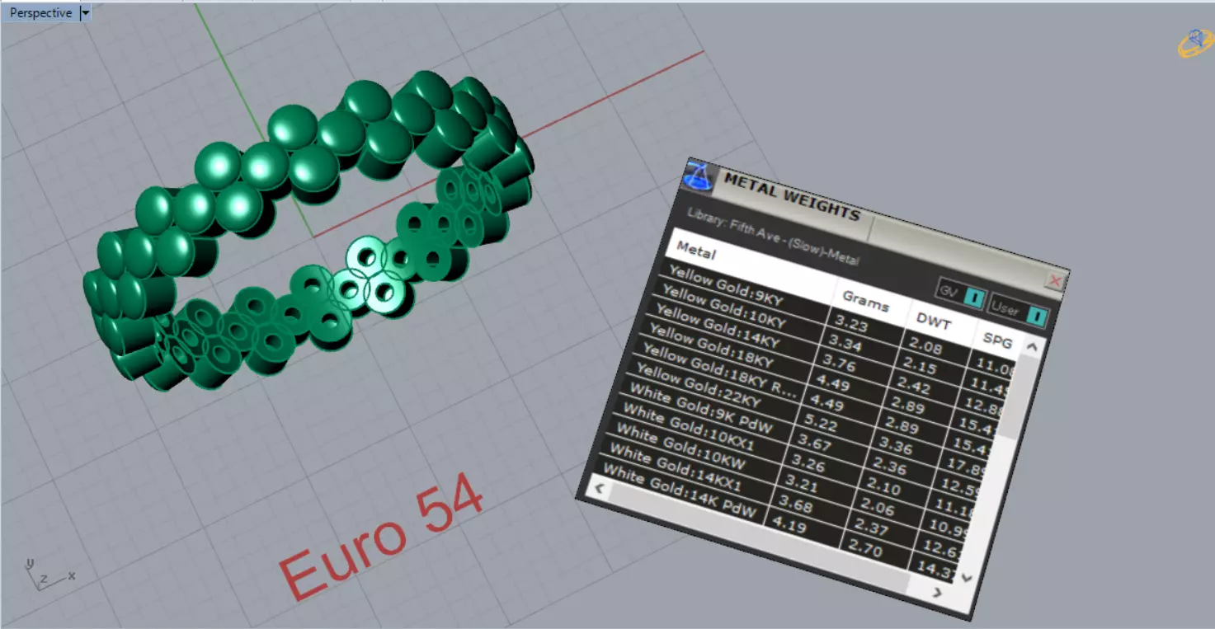Sort by the SPG column header

tap(996, 340)
